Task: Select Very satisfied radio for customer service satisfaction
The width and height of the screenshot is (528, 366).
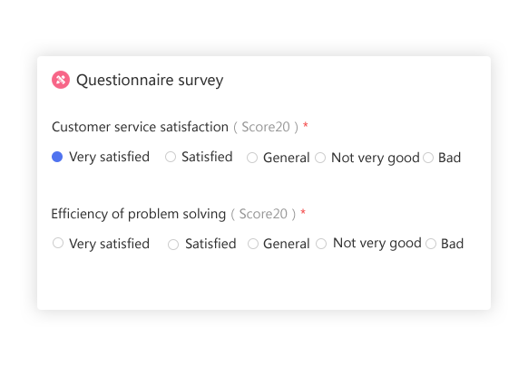Action: click(x=57, y=157)
